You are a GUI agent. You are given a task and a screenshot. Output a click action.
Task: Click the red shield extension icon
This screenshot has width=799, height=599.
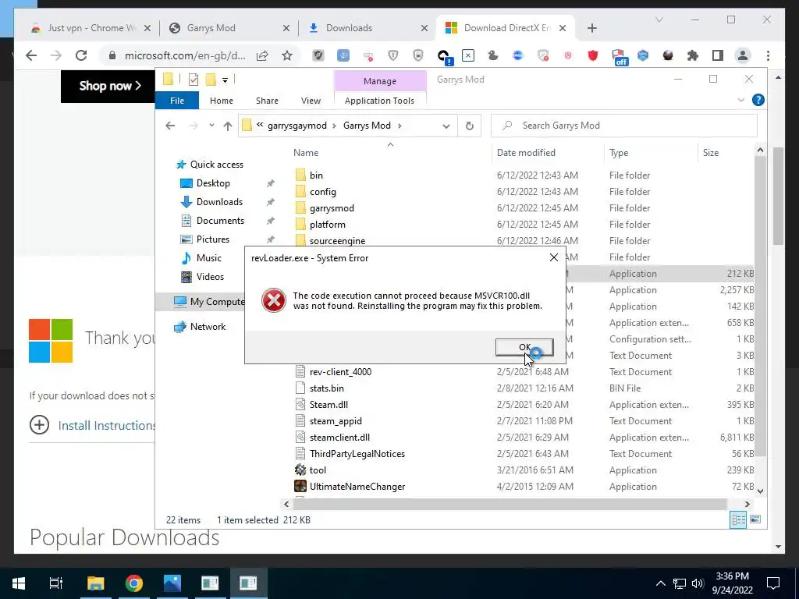pyautogui.click(x=593, y=55)
